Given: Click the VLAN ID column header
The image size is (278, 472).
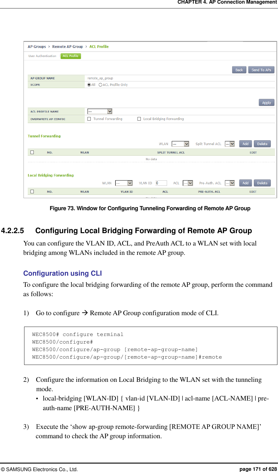Looking at the screenshot, I should (127, 192).
